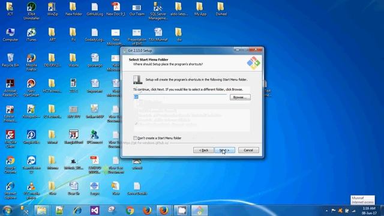This screenshot has height=216, width=384.
Task: Select the New Doc 9_1 PDF icon
Action: [116, 10]
